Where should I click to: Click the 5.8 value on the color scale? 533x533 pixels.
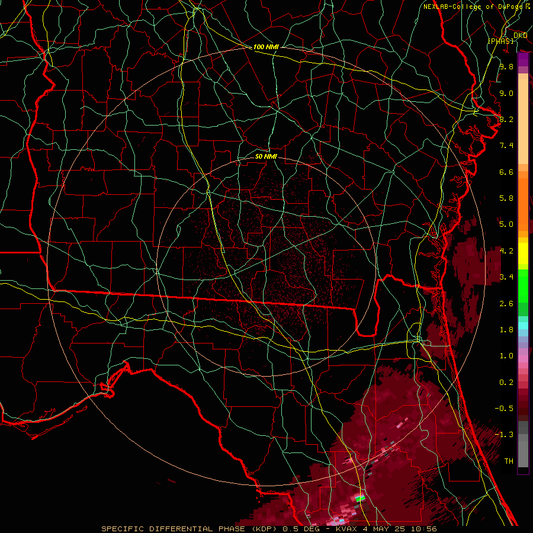506,198
